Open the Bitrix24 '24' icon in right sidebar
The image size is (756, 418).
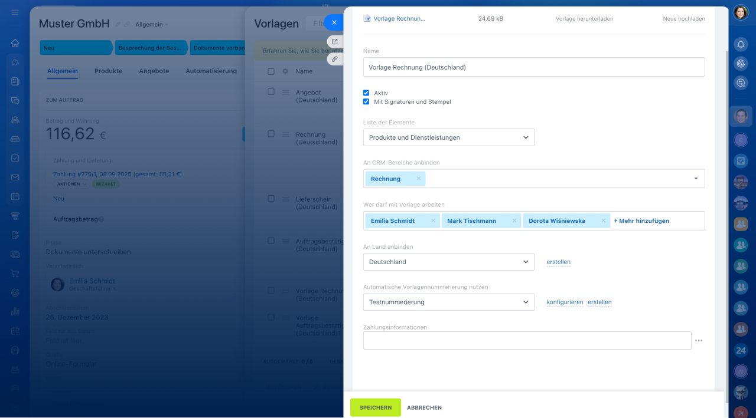tap(741, 350)
